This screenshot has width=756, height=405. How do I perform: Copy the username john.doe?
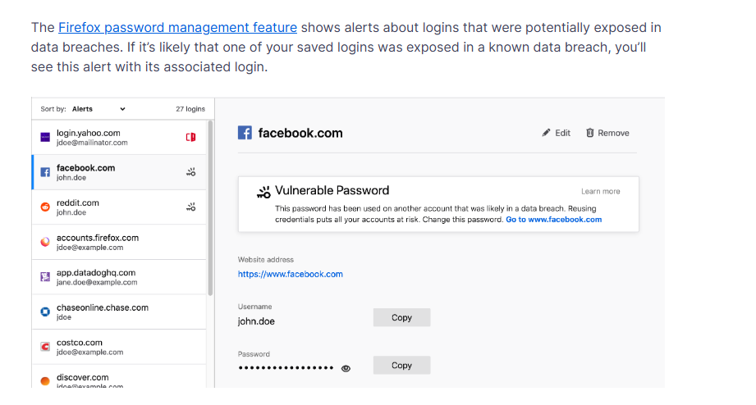point(401,317)
